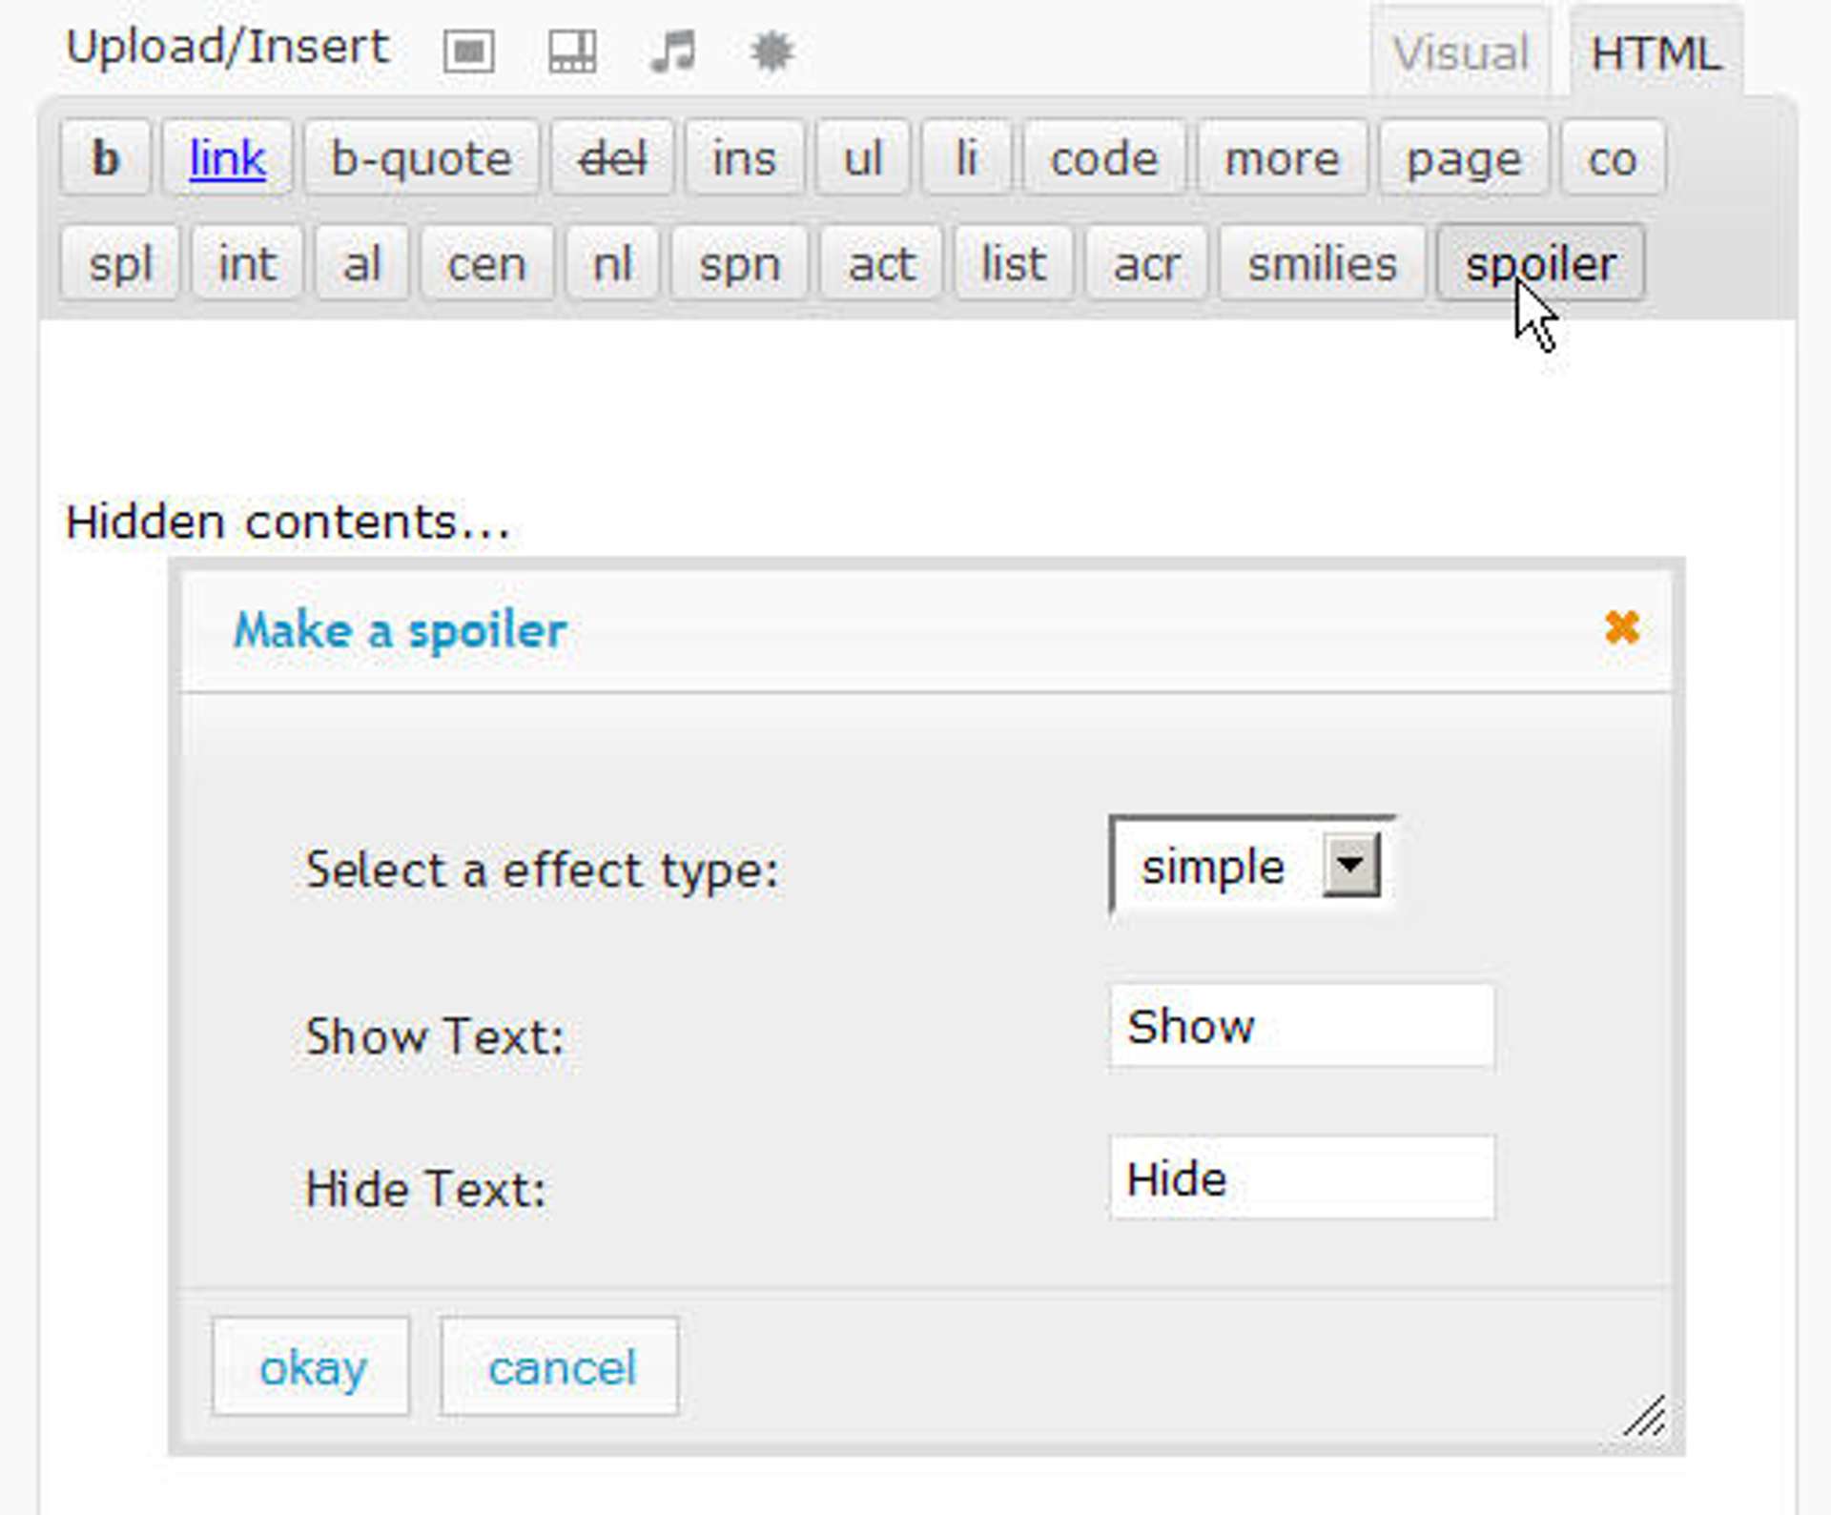
Task: Click the Add Video icon
Action: (569, 51)
